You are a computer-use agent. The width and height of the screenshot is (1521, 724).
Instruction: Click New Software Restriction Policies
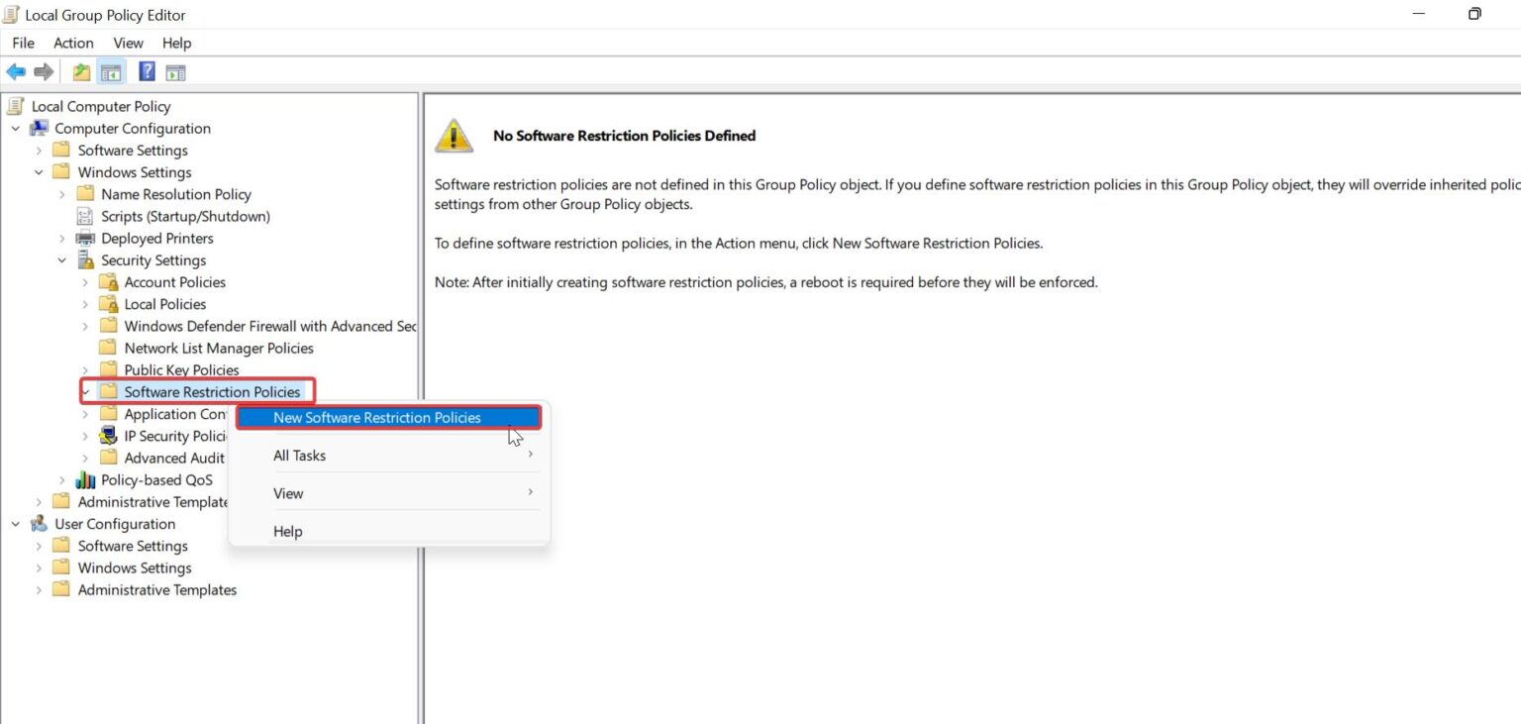(377, 417)
